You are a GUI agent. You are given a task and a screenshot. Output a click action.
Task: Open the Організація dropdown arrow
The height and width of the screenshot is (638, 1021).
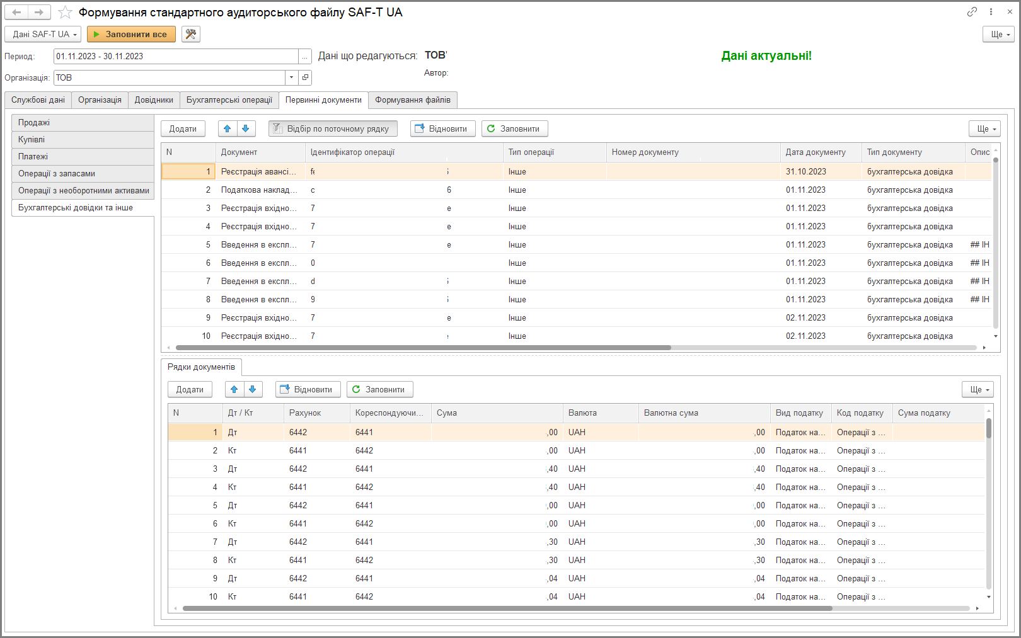coord(291,77)
